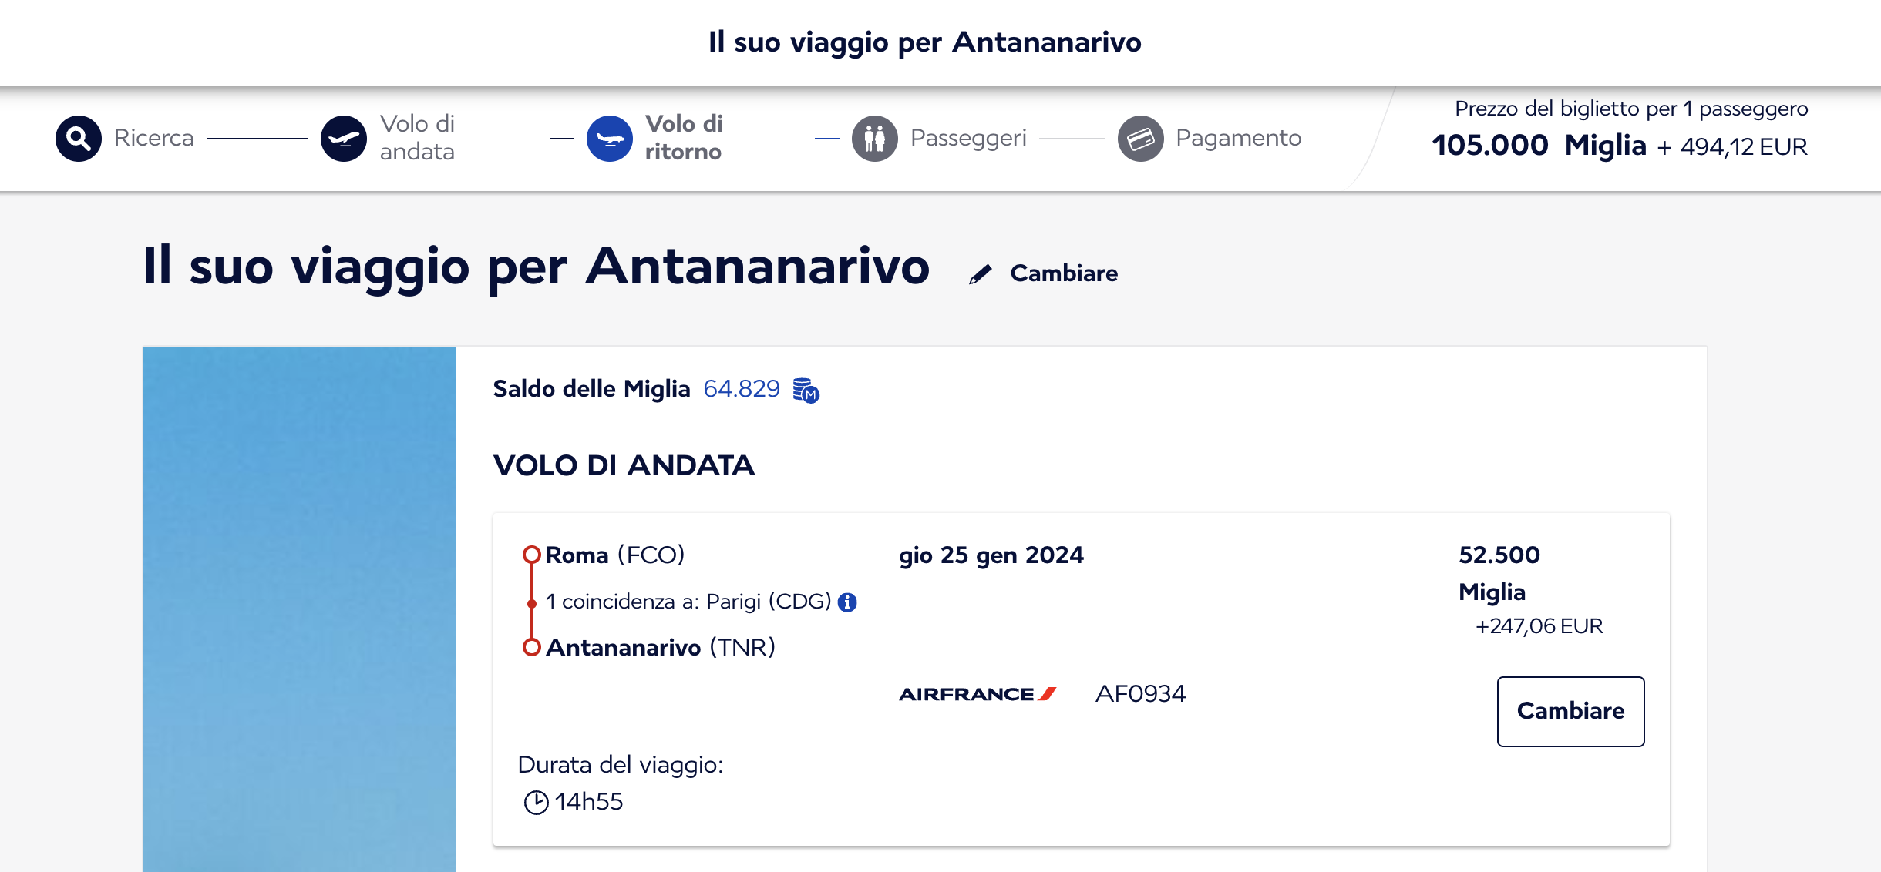
Task: Click the Pagamento credit card icon
Action: (1141, 139)
